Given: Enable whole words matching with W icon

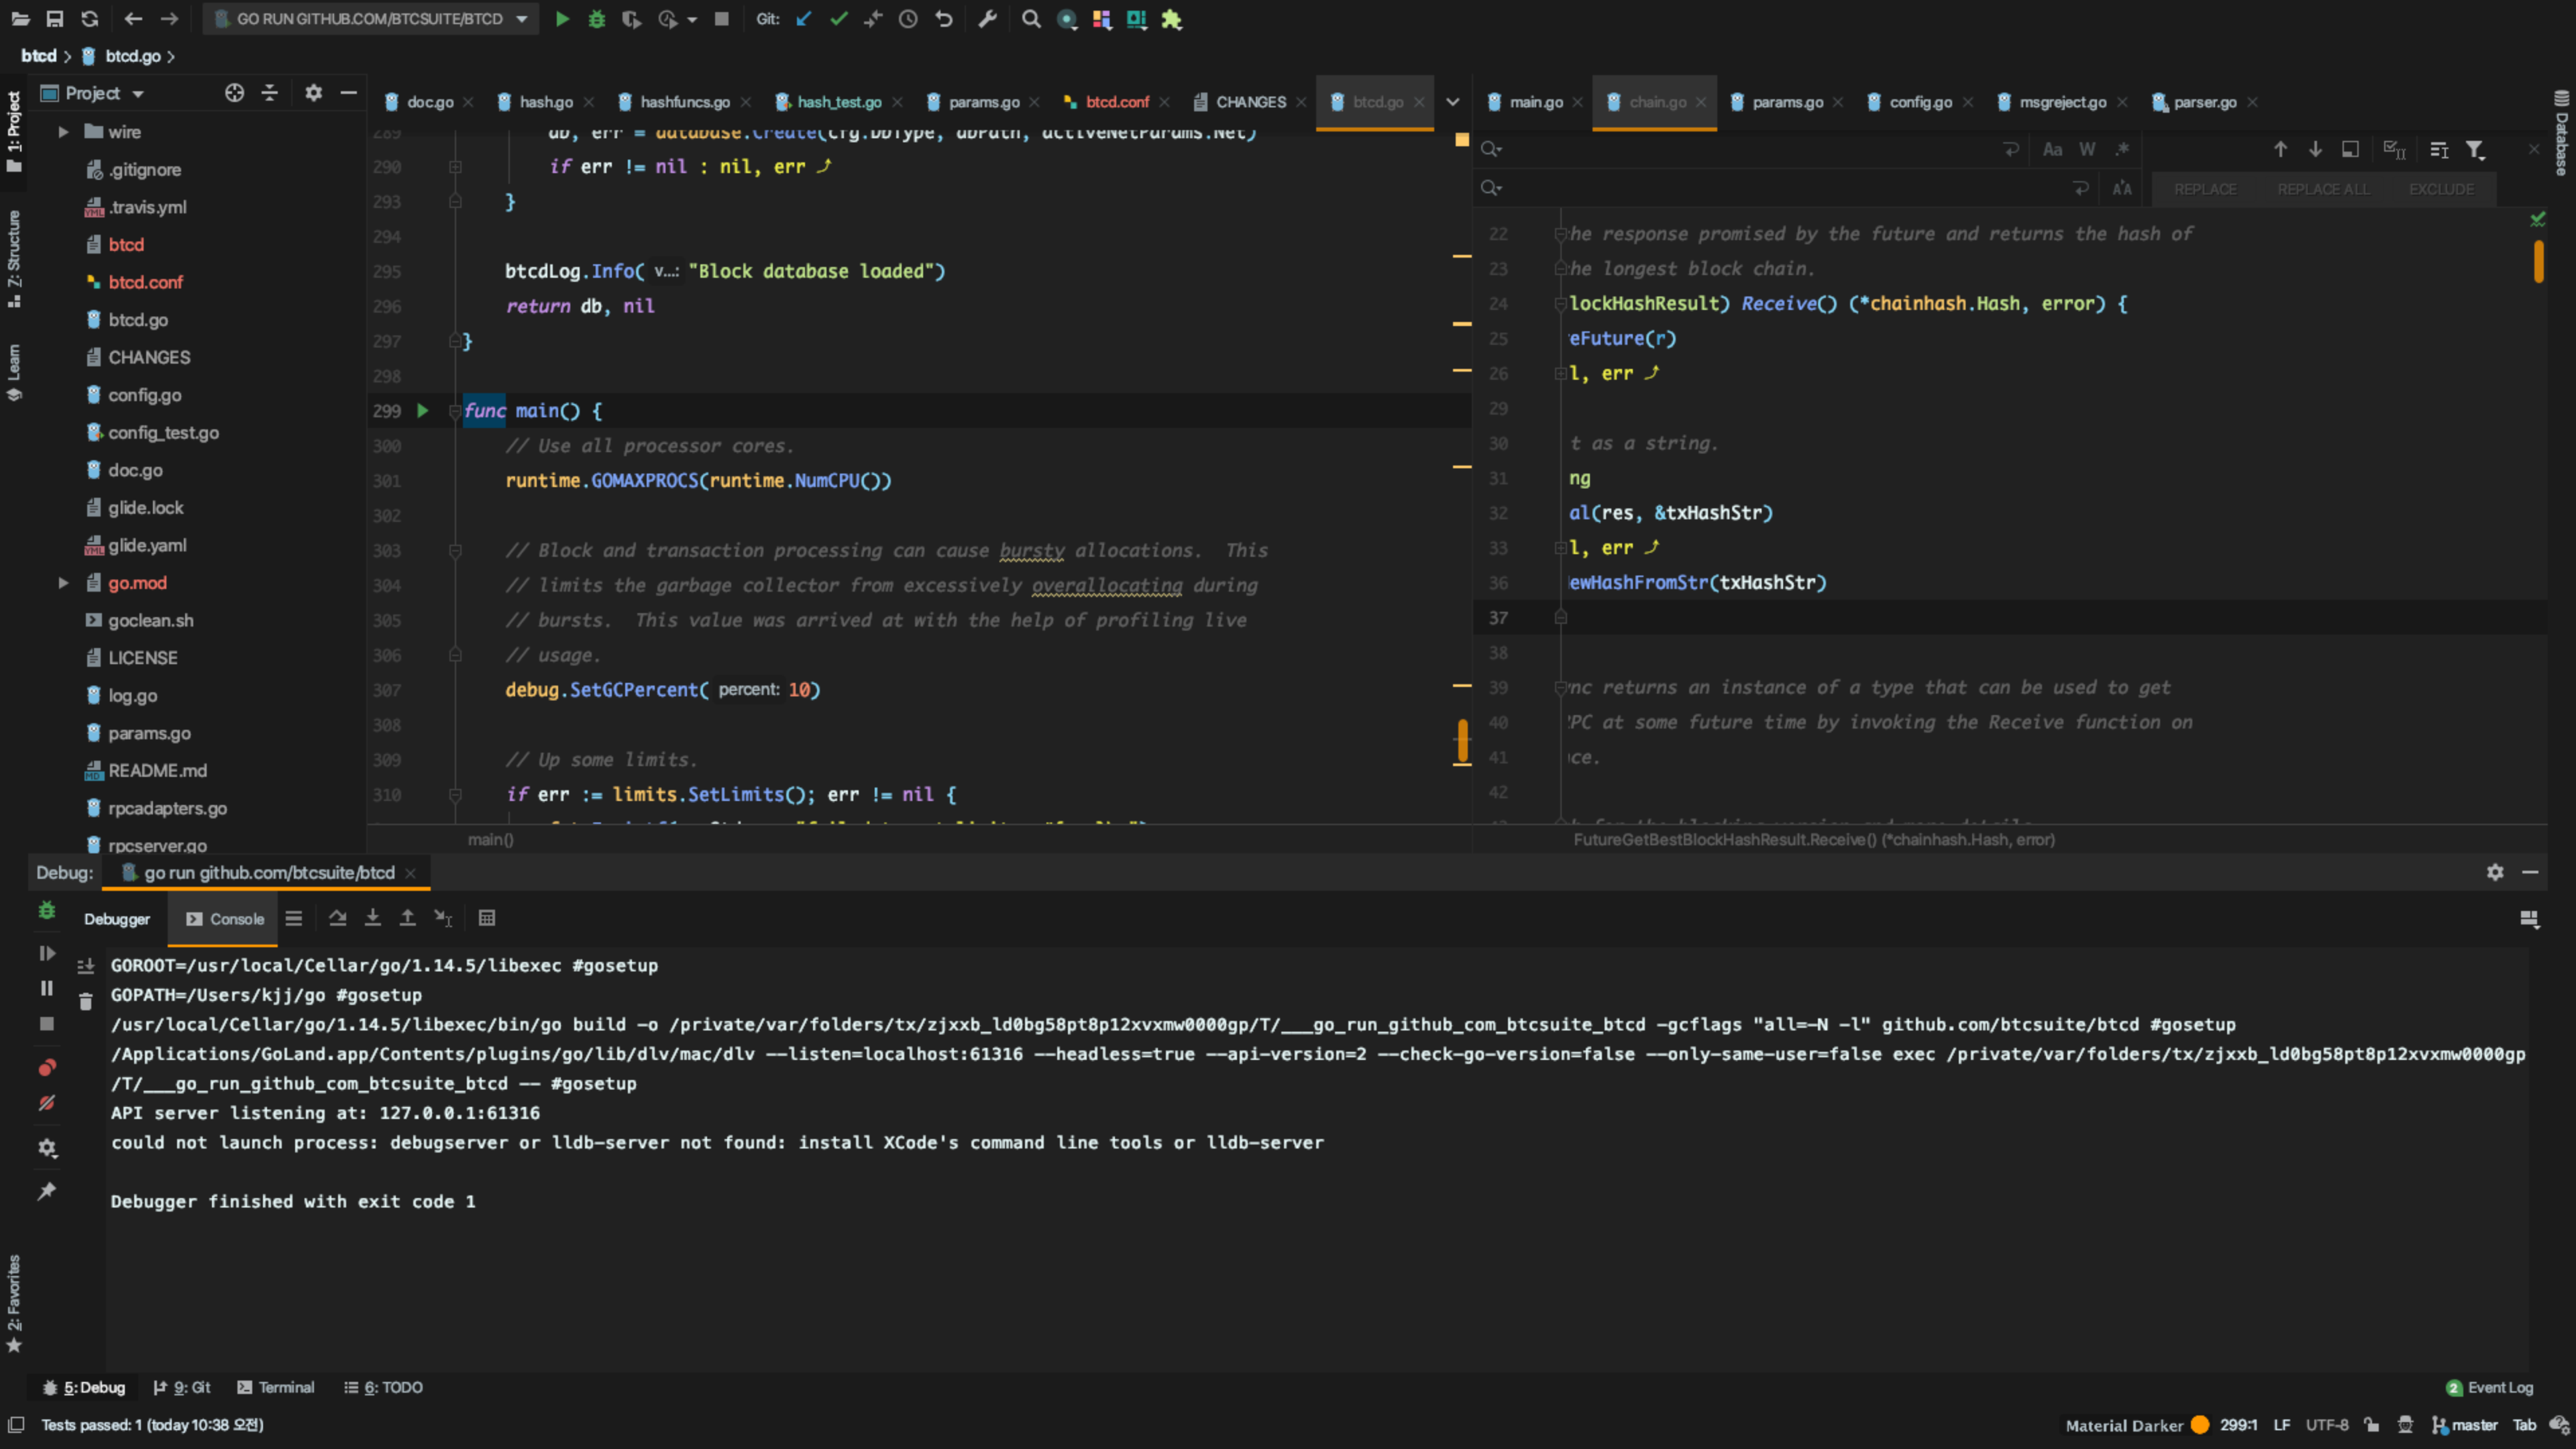Looking at the screenshot, I should pos(2087,148).
